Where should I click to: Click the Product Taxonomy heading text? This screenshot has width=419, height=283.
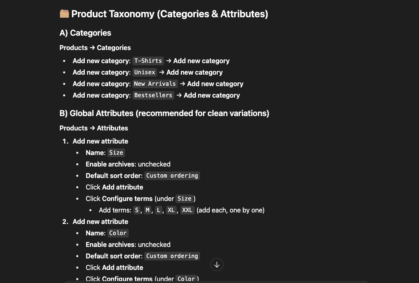click(x=169, y=14)
